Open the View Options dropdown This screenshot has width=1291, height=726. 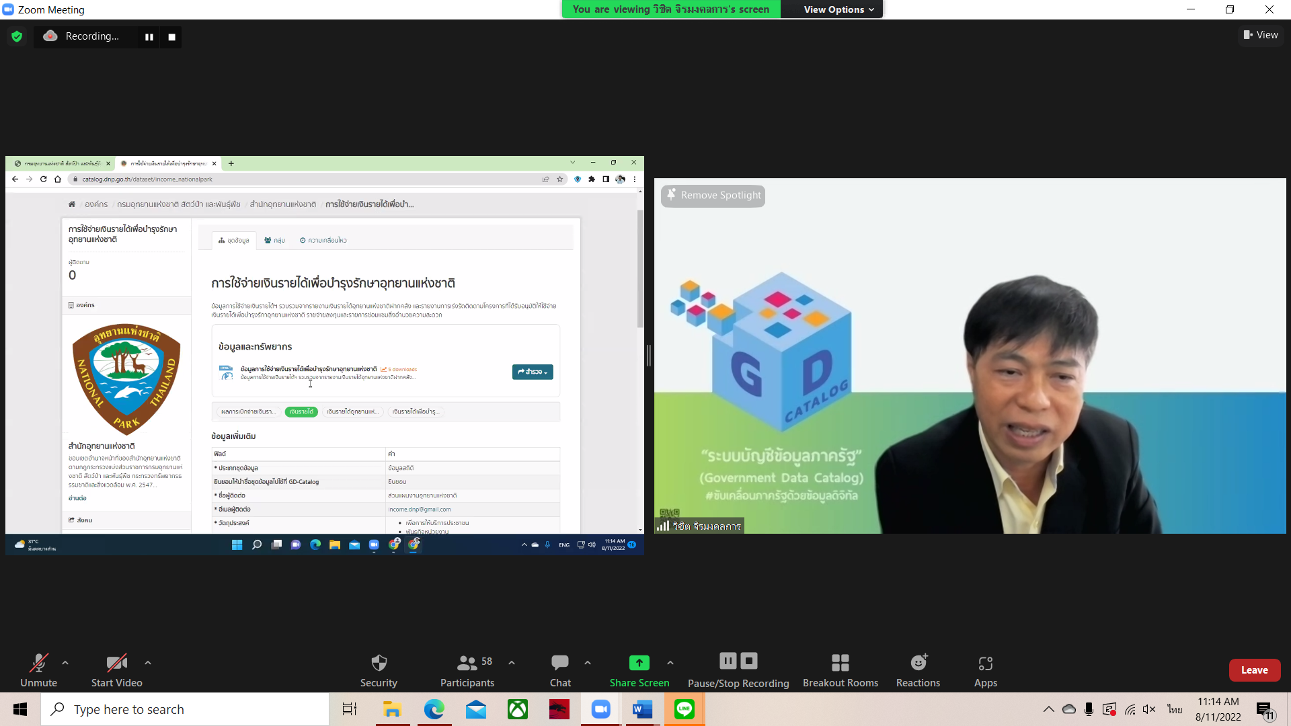[x=838, y=9]
